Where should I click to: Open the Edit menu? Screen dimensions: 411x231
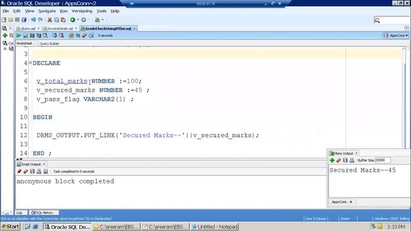point(17,11)
